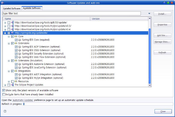Click the Web Flow Extension feature icon
The width and height of the screenshot is (175, 117).
[x=20, y=57]
